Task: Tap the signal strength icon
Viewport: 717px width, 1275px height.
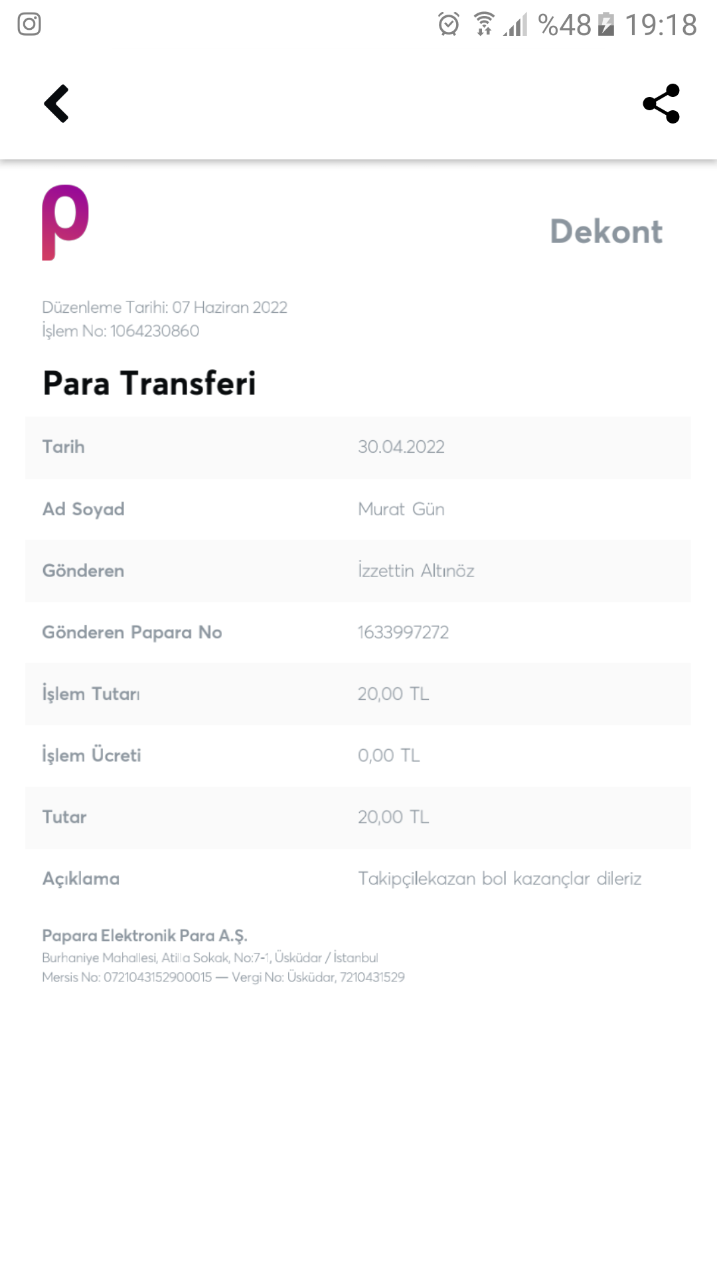Action: pyautogui.click(x=516, y=25)
